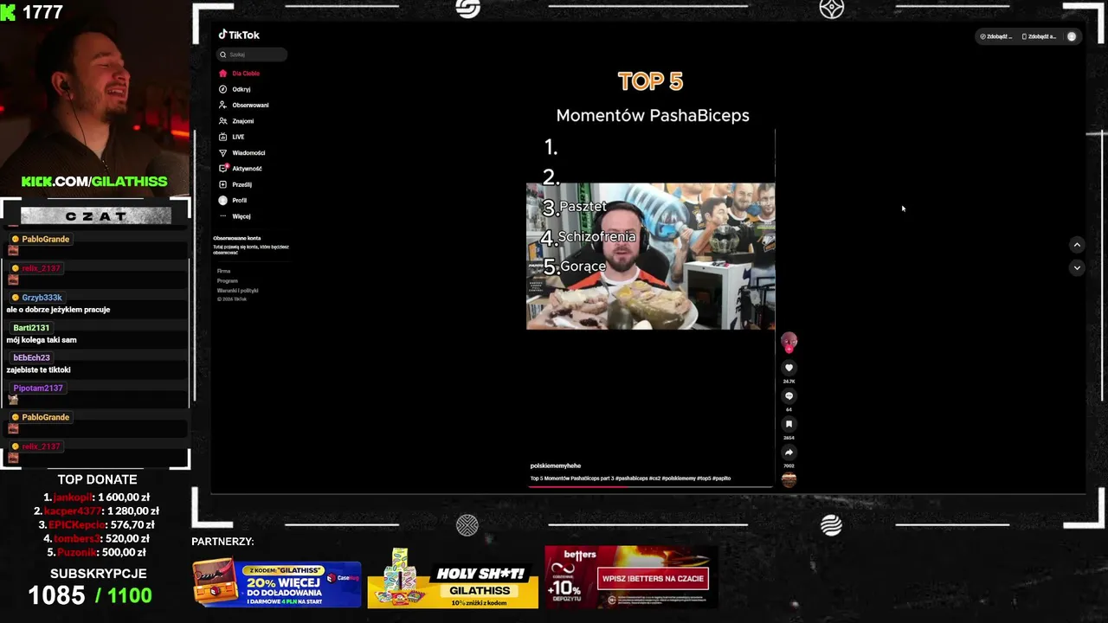This screenshot has height=623, width=1108.
Task: Go to previous video with up chevron
Action: click(x=1077, y=245)
